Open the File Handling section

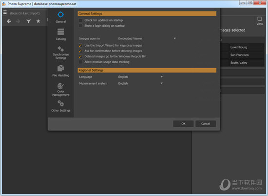[61, 71]
